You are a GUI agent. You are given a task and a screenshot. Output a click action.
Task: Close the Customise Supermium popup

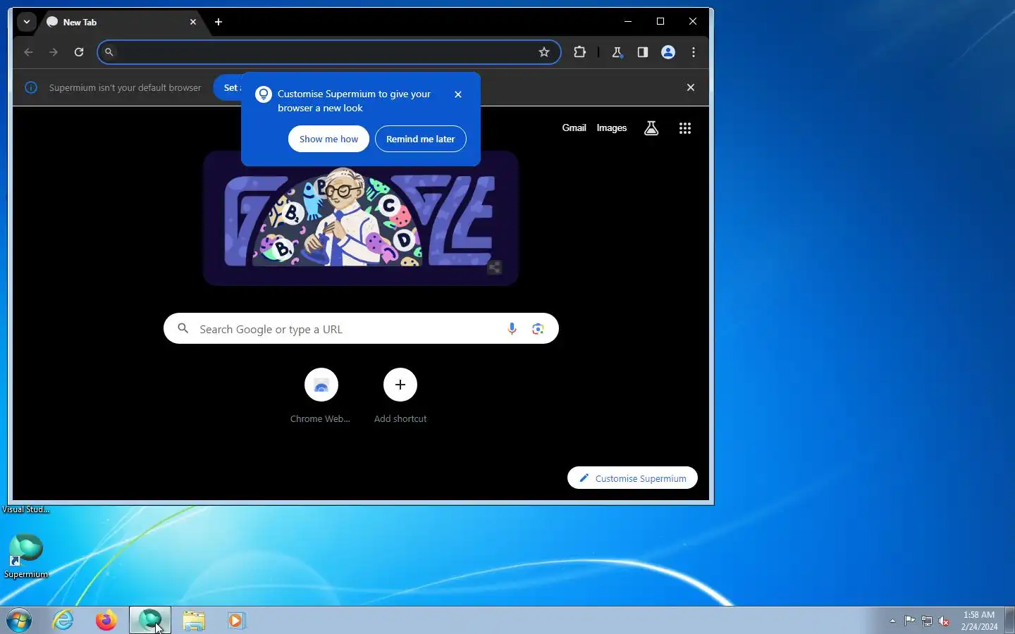pyautogui.click(x=458, y=94)
